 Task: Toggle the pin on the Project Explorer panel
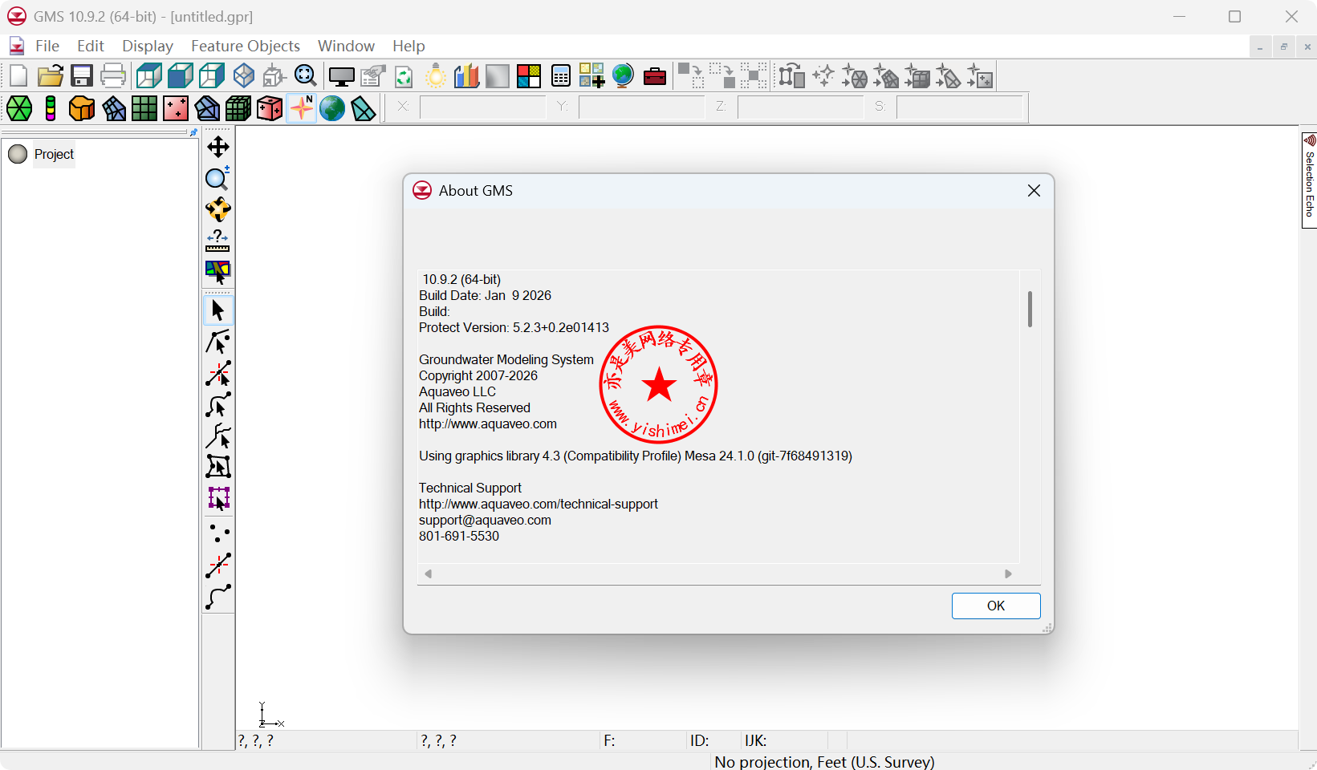(193, 132)
